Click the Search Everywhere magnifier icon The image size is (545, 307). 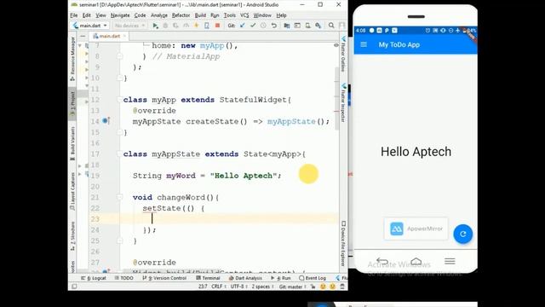(x=331, y=26)
